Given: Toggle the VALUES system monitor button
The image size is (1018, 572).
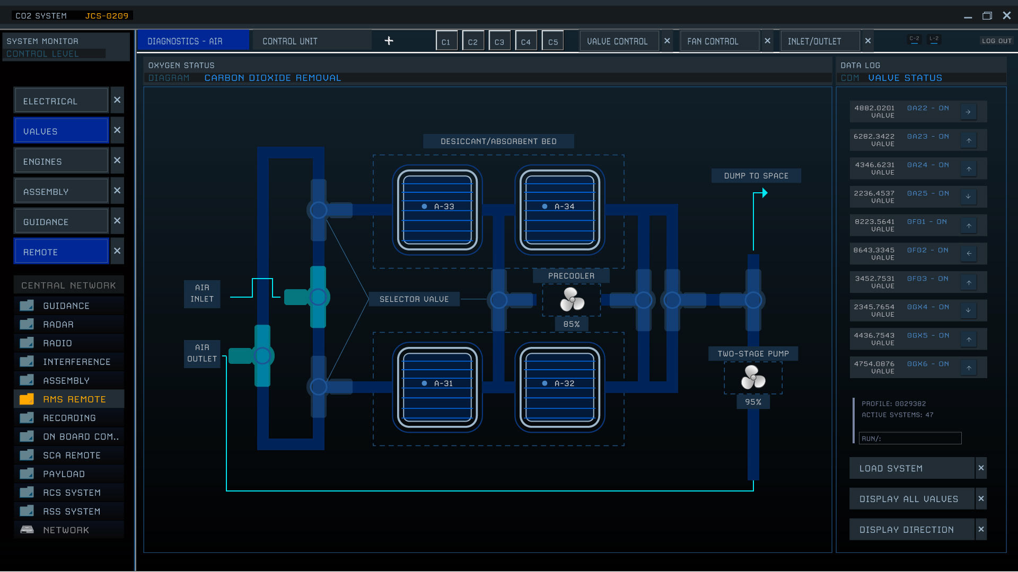Looking at the screenshot, I should click(62, 131).
